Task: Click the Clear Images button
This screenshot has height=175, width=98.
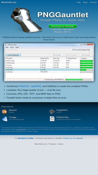Action: coord(86,55)
